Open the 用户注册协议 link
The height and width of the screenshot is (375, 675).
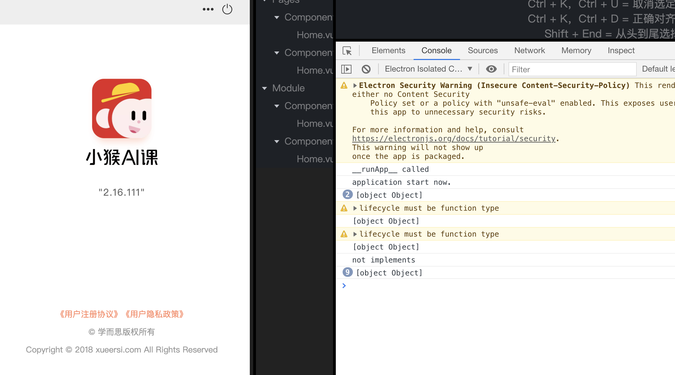pos(89,314)
